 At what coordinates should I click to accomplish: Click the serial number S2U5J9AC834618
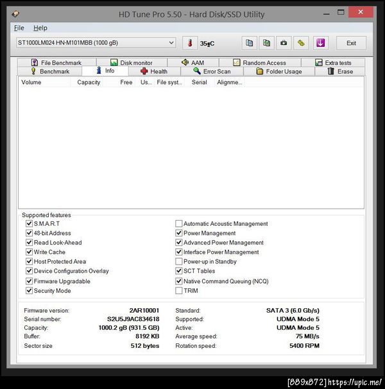(133, 319)
